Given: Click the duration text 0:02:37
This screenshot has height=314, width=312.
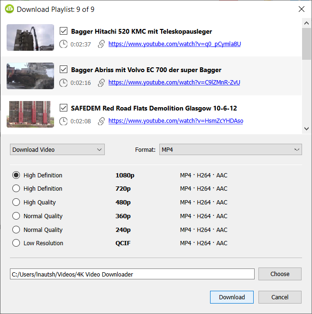Looking at the screenshot, I should point(81,44).
